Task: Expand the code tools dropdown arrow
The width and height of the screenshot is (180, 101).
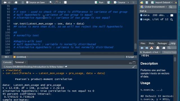Action: tap(60, 3)
